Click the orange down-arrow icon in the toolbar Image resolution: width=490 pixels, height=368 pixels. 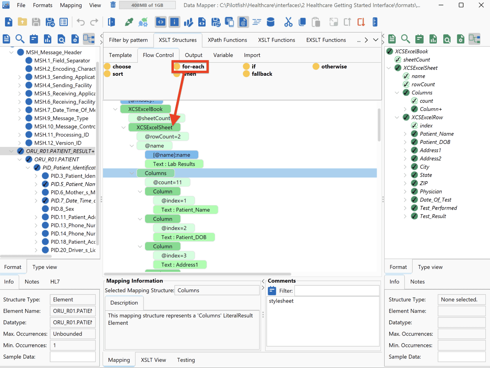[x=361, y=22]
